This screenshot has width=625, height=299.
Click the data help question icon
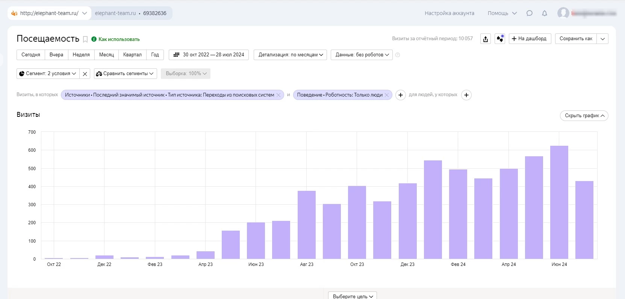tap(398, 55)
